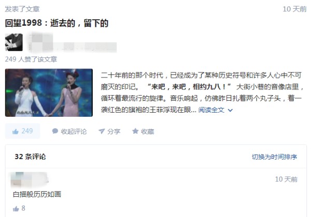The image size is (311, 217).
Task: Click the comment bubble icon
Action: (x=55, y=131)
